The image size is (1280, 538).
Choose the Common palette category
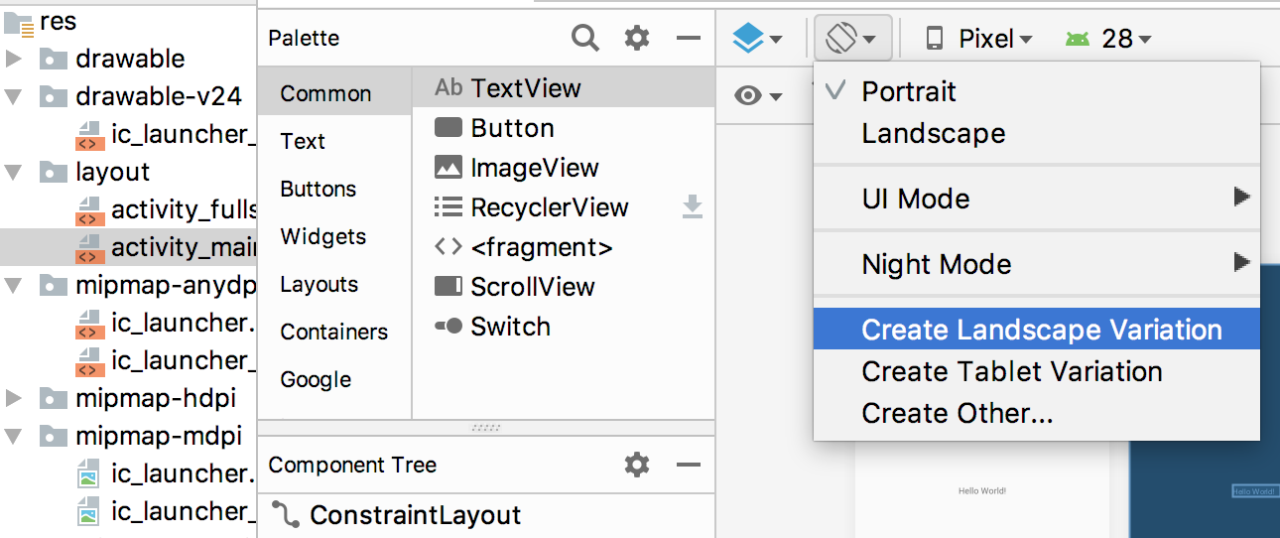point(335,93)
